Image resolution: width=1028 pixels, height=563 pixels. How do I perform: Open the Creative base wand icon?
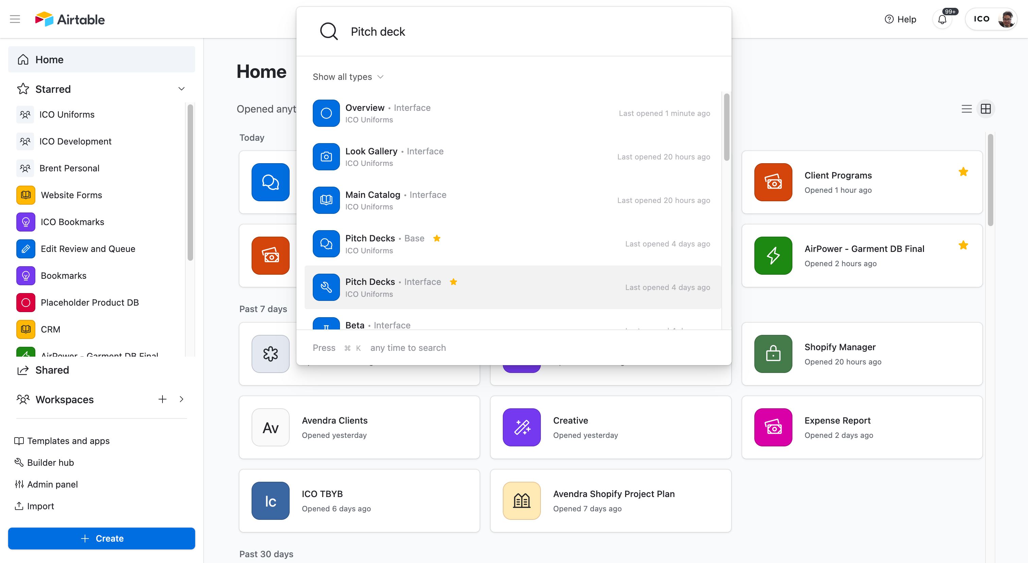521,427
